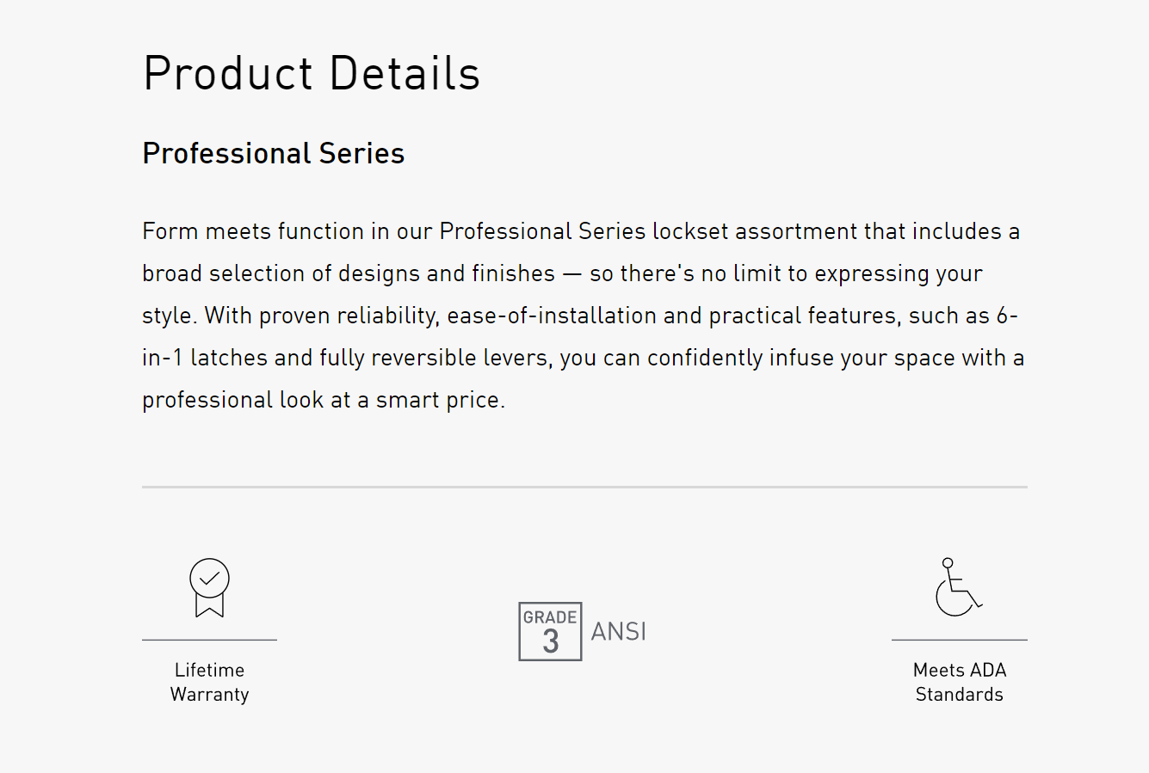Click the Grade 3 ANSI box icon
The image size is (1149, 773).
coord(550,631)
